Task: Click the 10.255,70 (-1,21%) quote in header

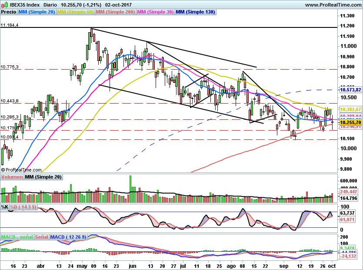Action: (81, 5)
